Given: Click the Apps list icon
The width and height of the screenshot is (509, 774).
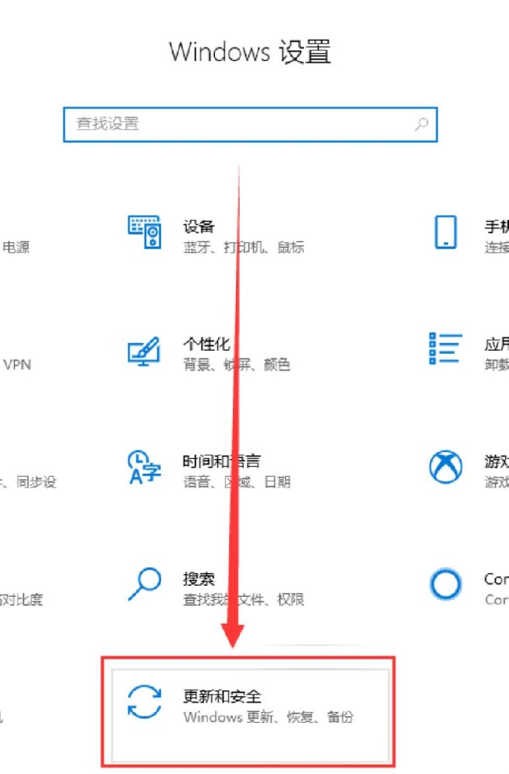Looking at the screenshot, I should point(446,348).
